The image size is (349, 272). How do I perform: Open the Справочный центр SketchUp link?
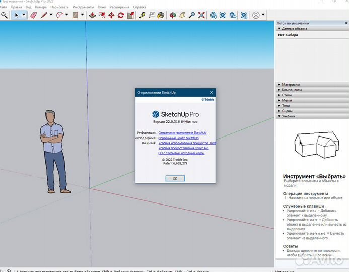pyautogui.click(x=178, y=138)
